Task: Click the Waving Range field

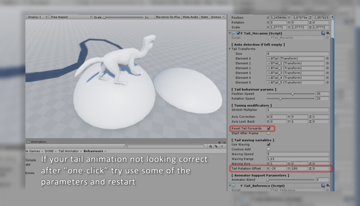Action: 298,159
